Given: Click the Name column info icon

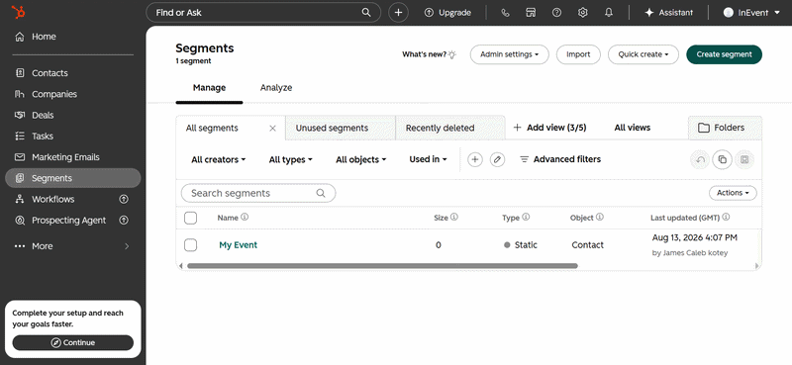Looking at the screenshot, I should point(245,217).
